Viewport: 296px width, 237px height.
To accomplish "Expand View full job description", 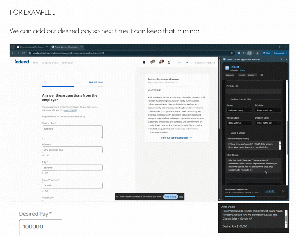I will point(176,138).
